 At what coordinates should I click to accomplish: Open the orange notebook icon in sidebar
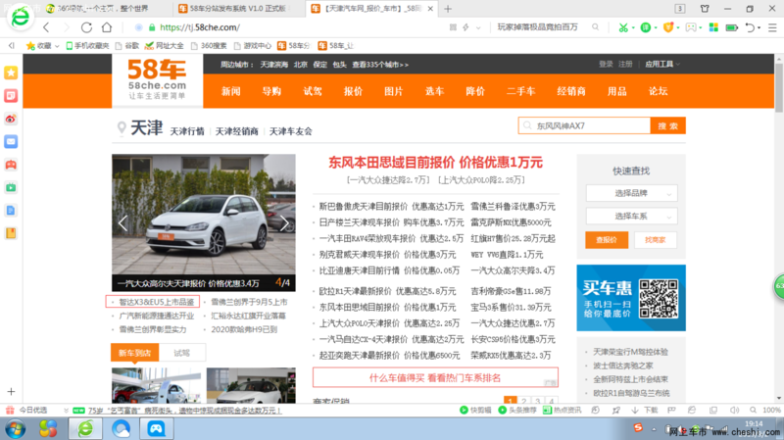point(11,233)
